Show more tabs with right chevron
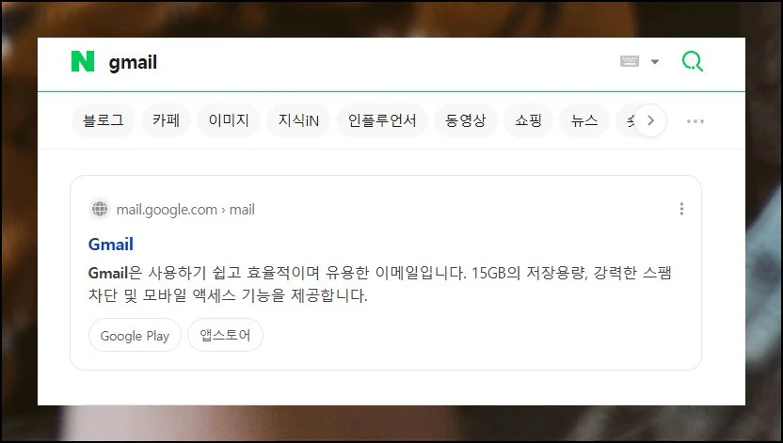The image size is (783, 443). (x=650, y=120)
